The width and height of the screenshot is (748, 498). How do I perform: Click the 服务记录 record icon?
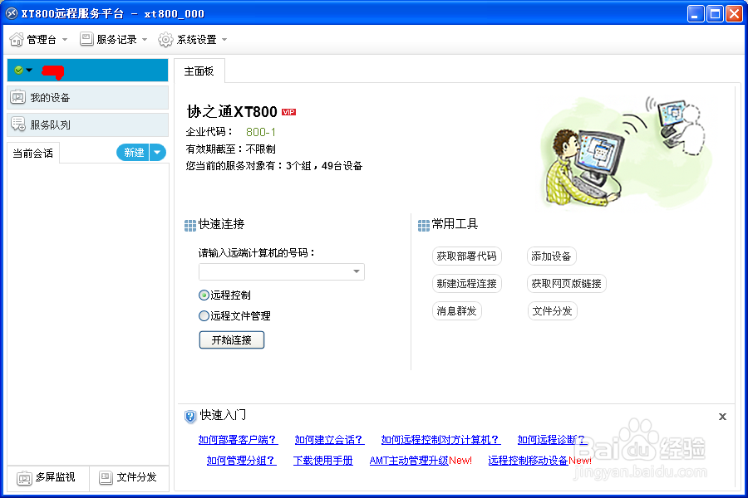[86, 38]
